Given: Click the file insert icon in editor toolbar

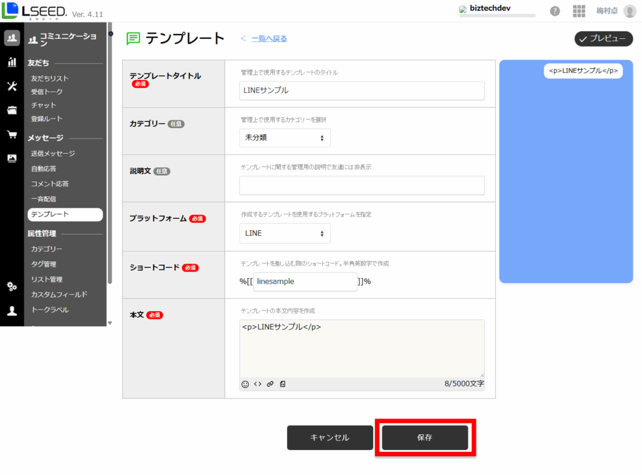Looking at the screenshot, I should (283, 384).
